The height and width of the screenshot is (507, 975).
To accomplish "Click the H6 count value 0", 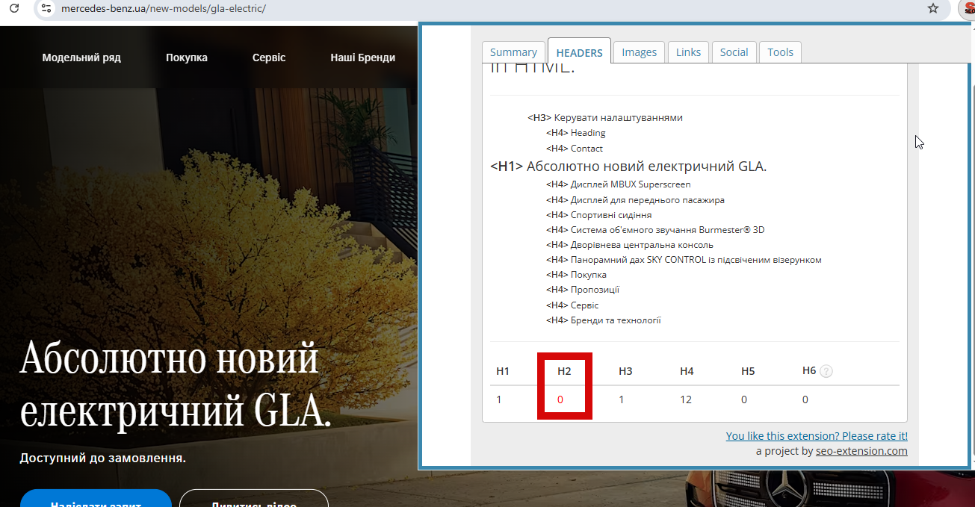I will tap(805, 399).
